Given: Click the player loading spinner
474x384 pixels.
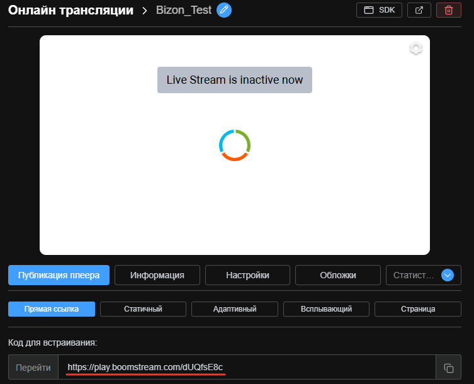Looking at the screenshot, I should click(x=235, y=145).
